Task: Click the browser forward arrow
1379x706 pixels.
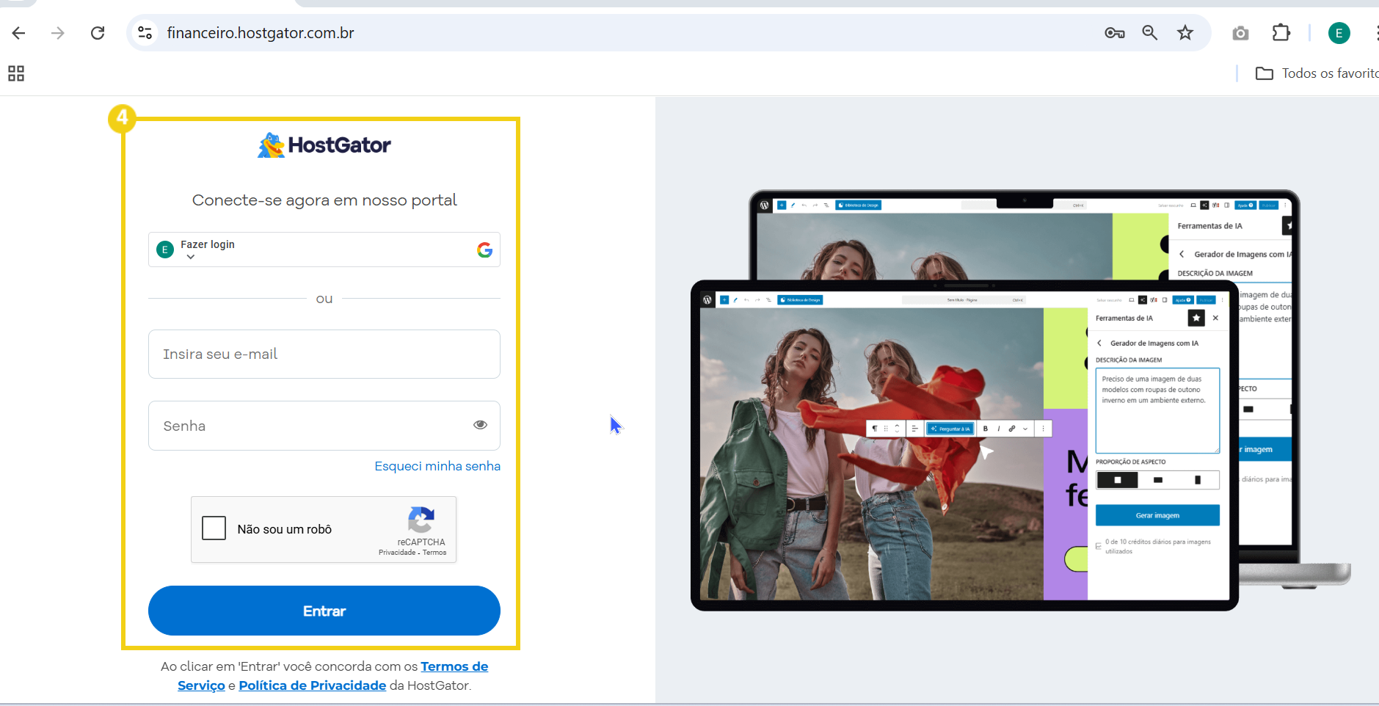Action: point(58,33)
